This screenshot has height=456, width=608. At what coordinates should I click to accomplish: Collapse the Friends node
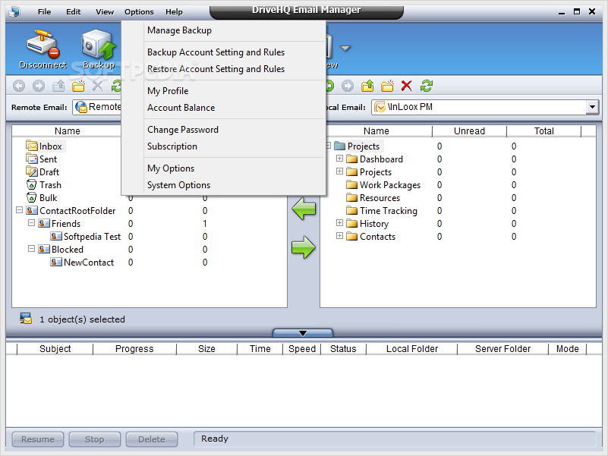pyautogui.click(x=31, y=223)
